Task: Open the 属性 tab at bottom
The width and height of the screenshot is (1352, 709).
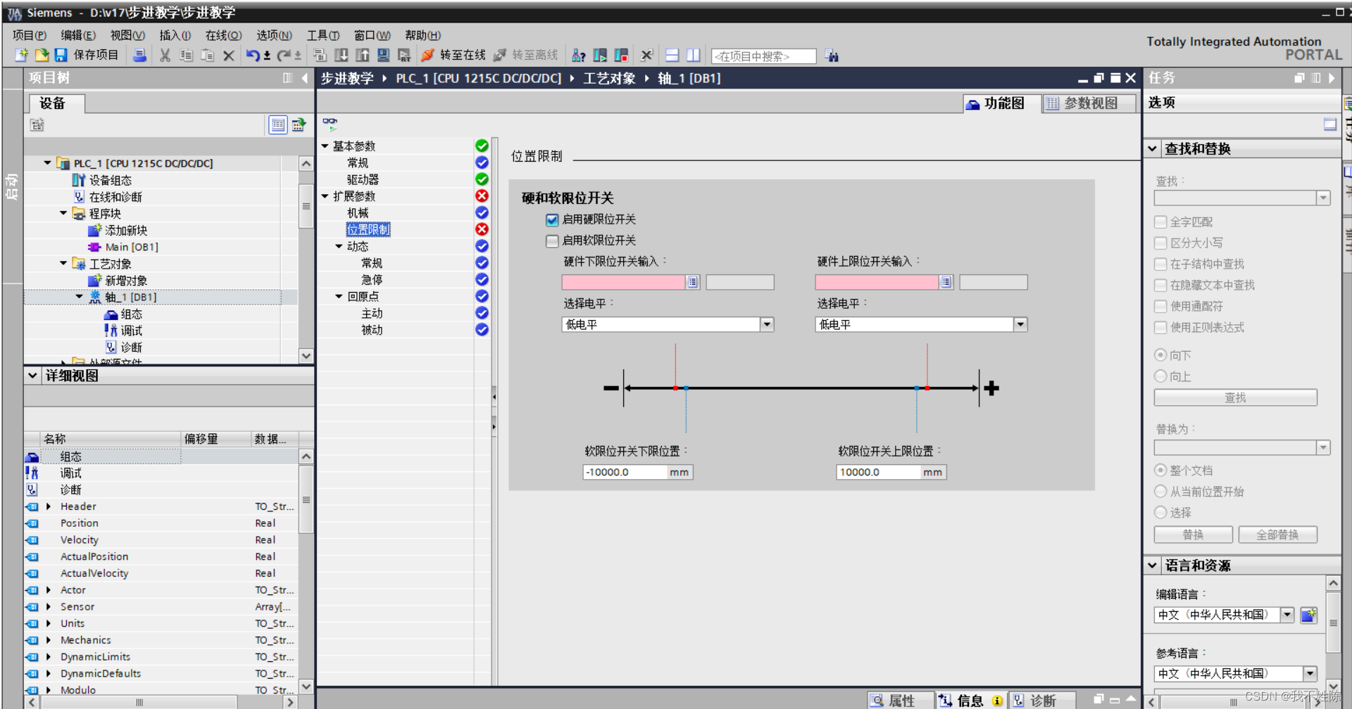Action: click(x=901, y=700)
